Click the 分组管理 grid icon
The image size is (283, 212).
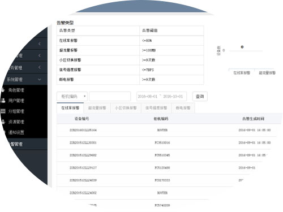[x=3, y=111]
